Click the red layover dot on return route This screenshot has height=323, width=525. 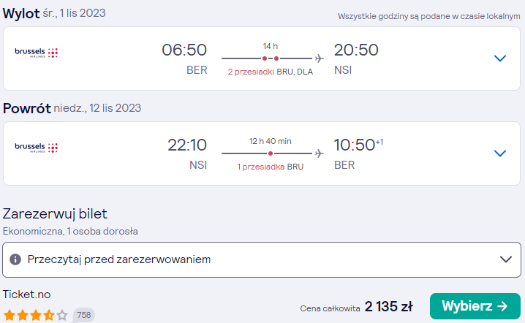271,153
